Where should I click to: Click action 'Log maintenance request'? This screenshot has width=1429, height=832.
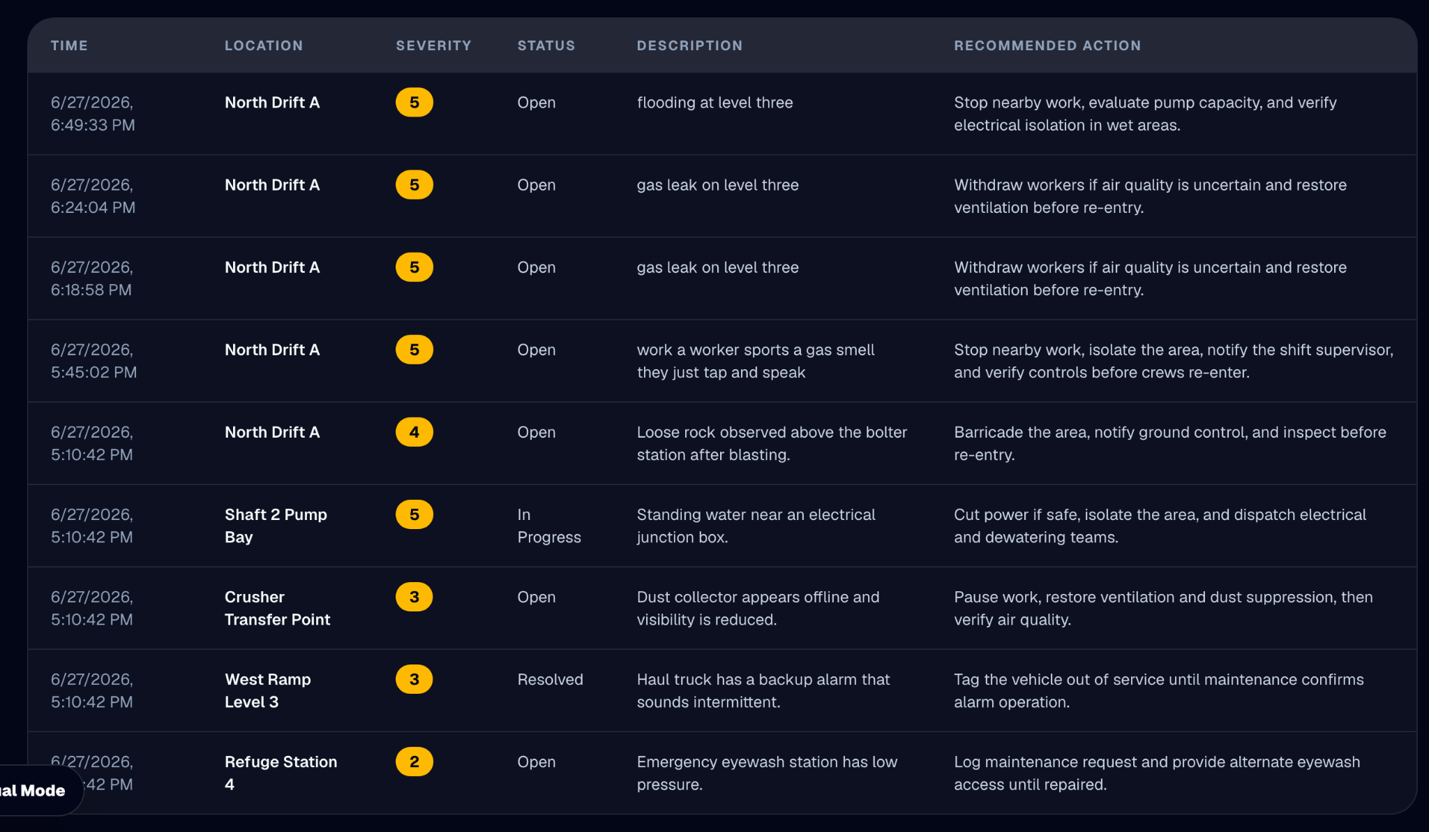point(1157,773)
